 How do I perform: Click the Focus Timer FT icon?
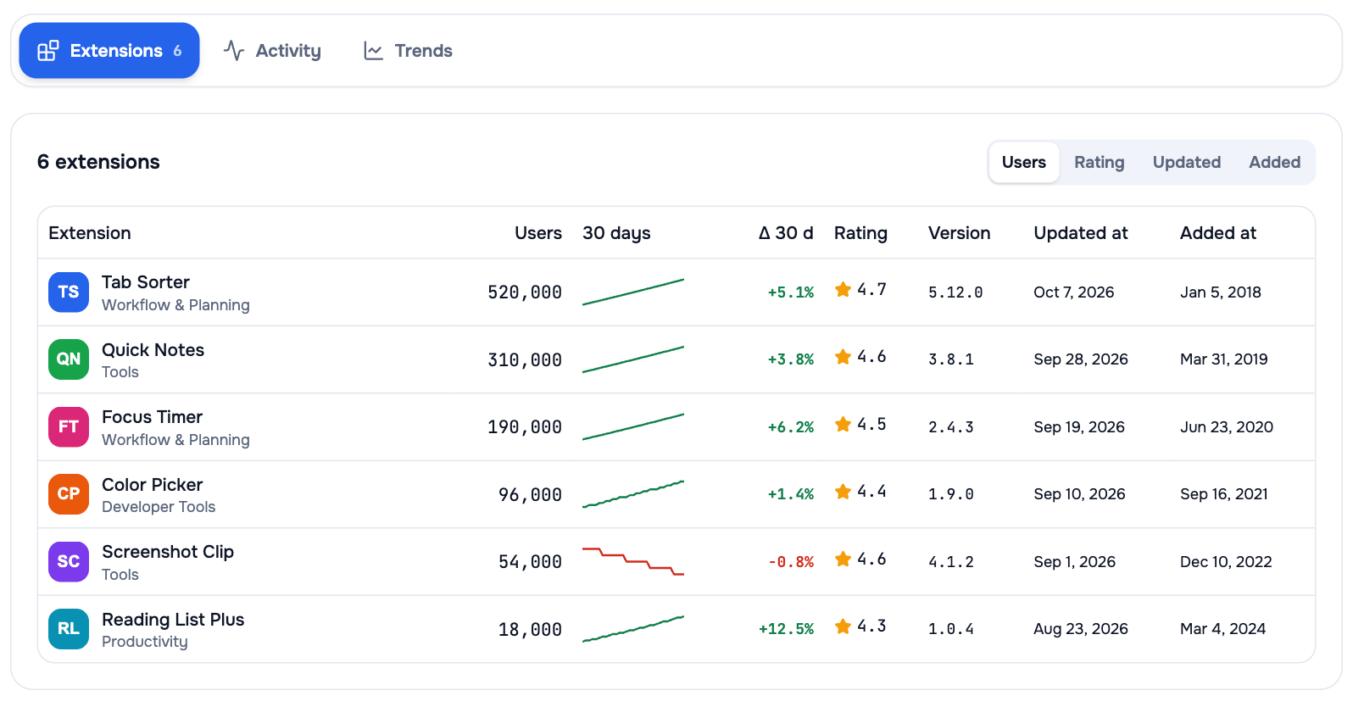[69, 427]
